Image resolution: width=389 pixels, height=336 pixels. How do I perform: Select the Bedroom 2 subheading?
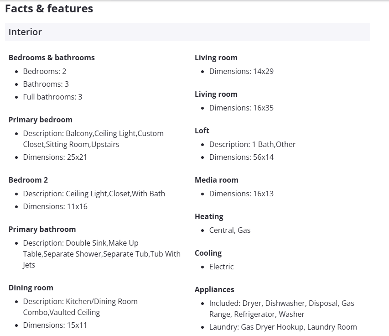pyautogui.click(x=28, y=180)
